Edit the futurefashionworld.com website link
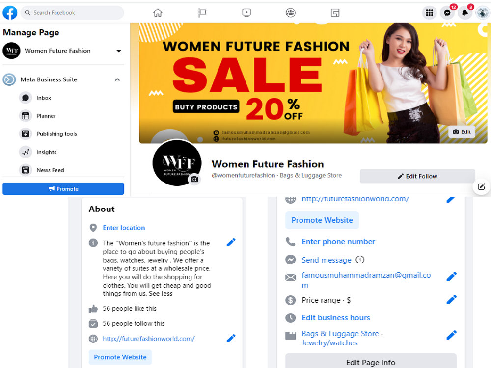Viewport: 491px width, 368px height. [231, 338]
